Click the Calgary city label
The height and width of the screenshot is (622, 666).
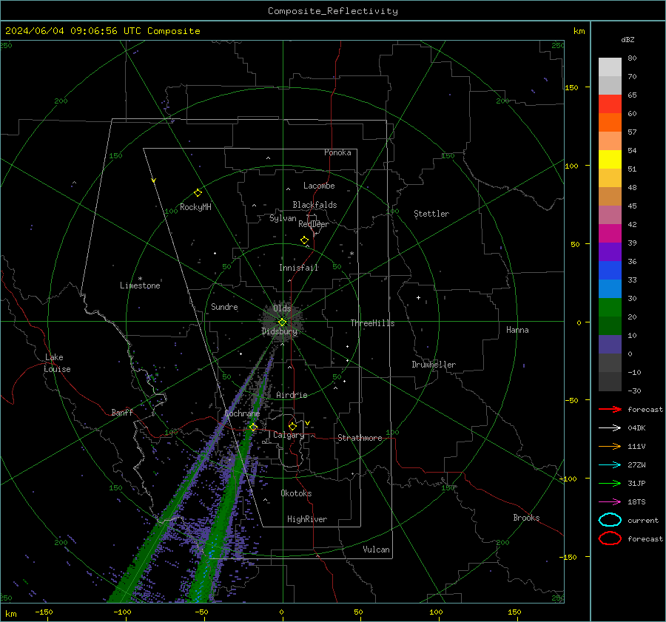point(289,435)
